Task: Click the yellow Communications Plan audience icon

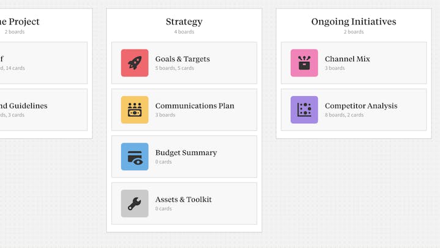Action: click(x=134, y=110)
